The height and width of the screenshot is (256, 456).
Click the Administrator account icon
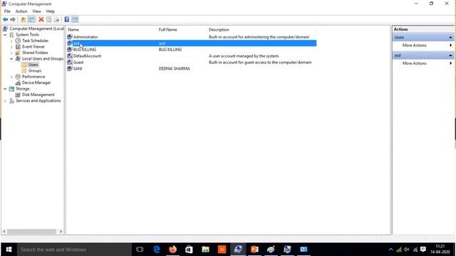[x=70, y=37]
